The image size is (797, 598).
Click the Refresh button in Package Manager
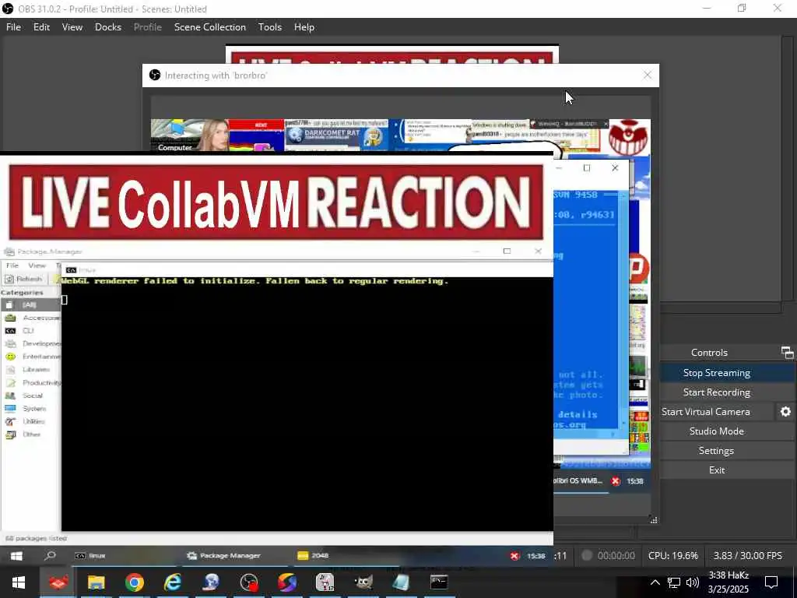pos(24,279)
